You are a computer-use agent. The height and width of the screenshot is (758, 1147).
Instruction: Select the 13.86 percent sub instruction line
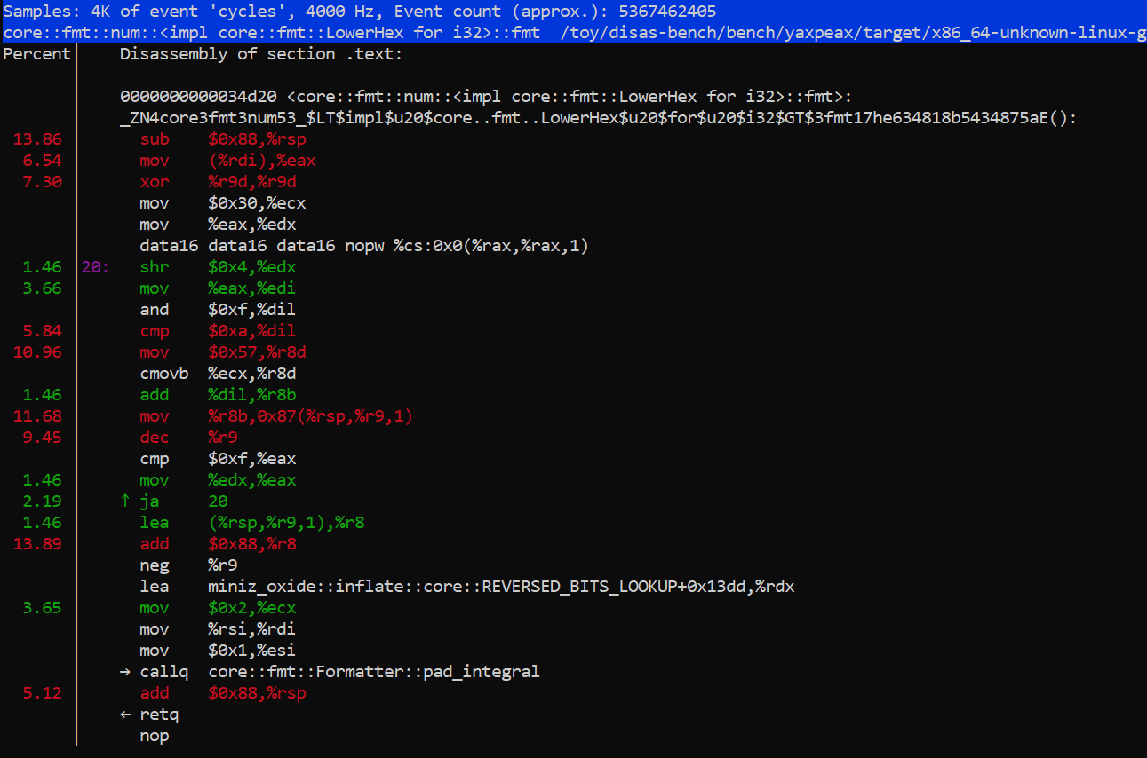[224, 139]
